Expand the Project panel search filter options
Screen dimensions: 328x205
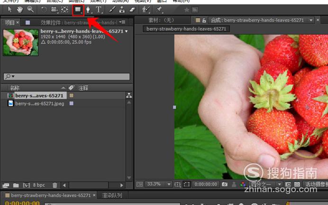click(10, 76)
